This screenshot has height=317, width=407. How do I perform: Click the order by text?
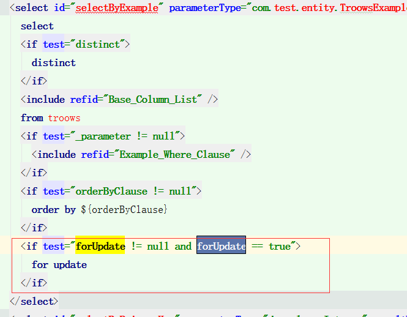coord(54,210)
